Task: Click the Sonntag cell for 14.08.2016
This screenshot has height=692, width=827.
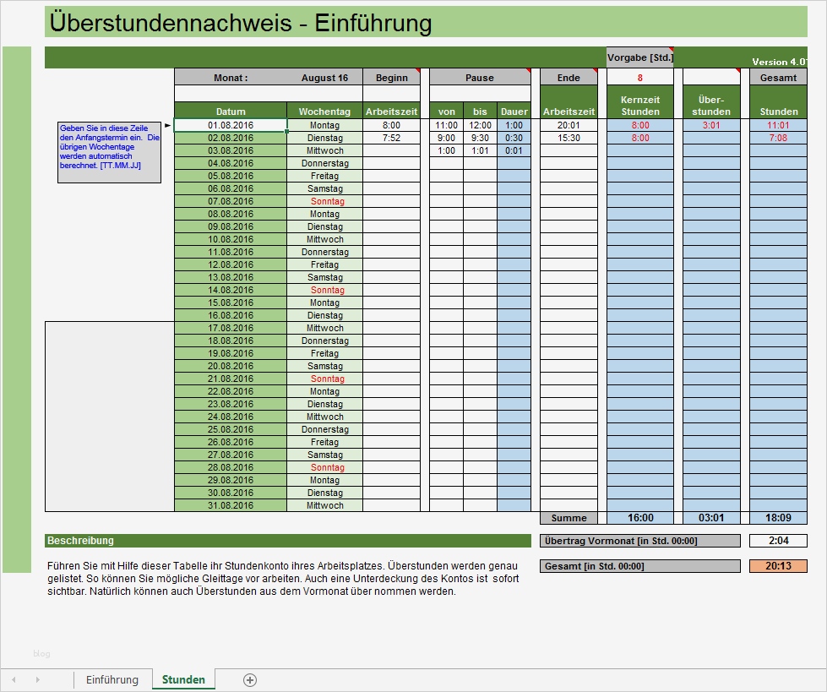Action: click(325, 290)
